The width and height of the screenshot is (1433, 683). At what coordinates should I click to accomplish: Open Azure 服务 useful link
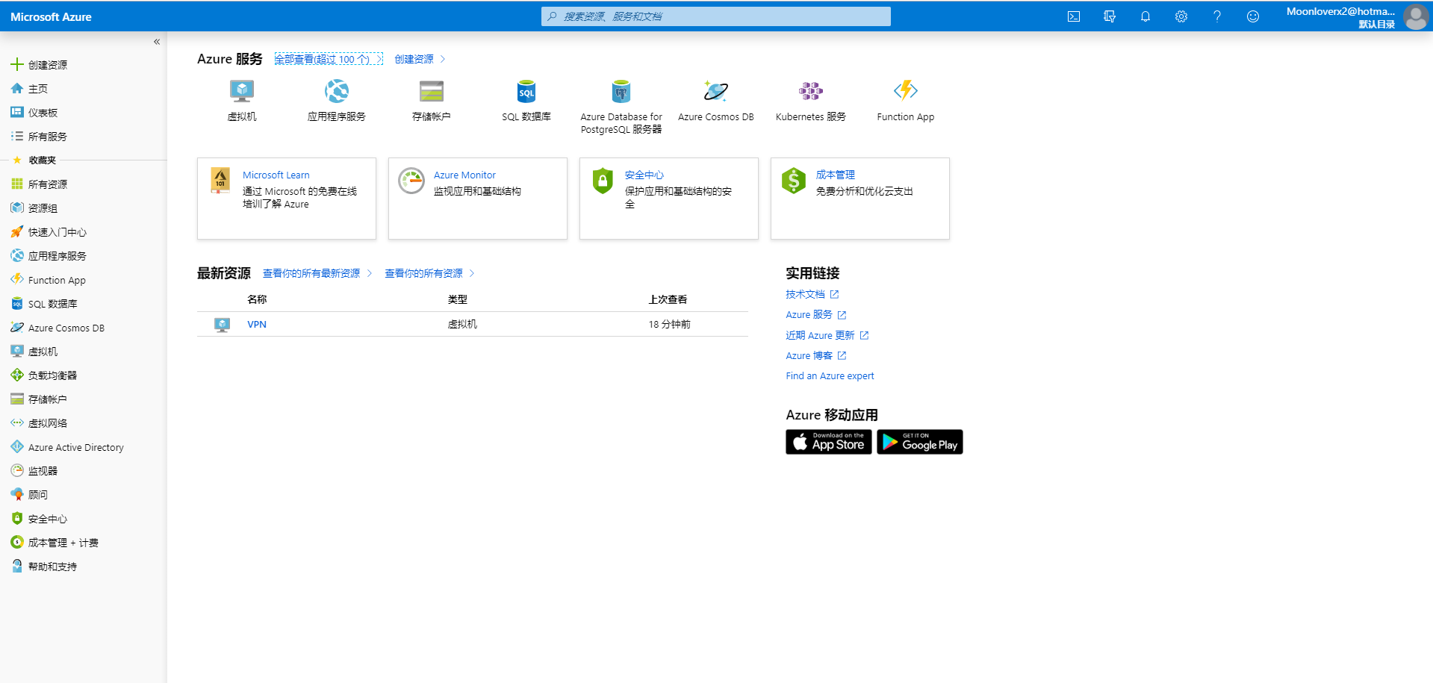(816, 314)
